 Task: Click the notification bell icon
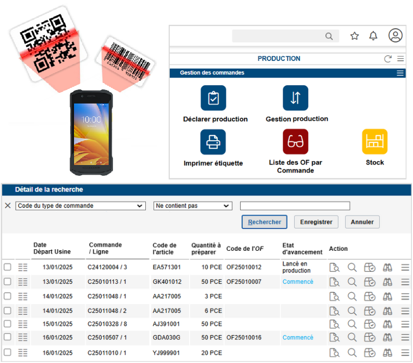[373, 36]
